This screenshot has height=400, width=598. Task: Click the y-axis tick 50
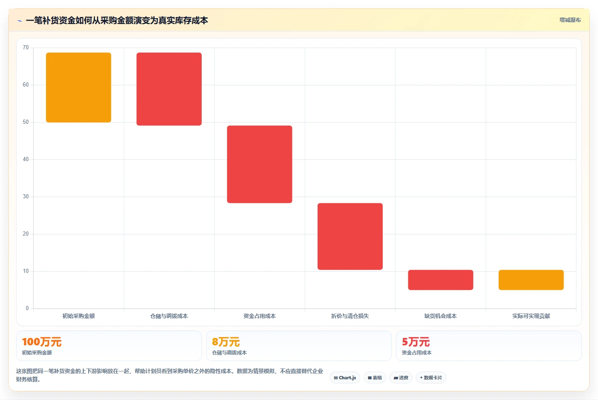[26, 122]
